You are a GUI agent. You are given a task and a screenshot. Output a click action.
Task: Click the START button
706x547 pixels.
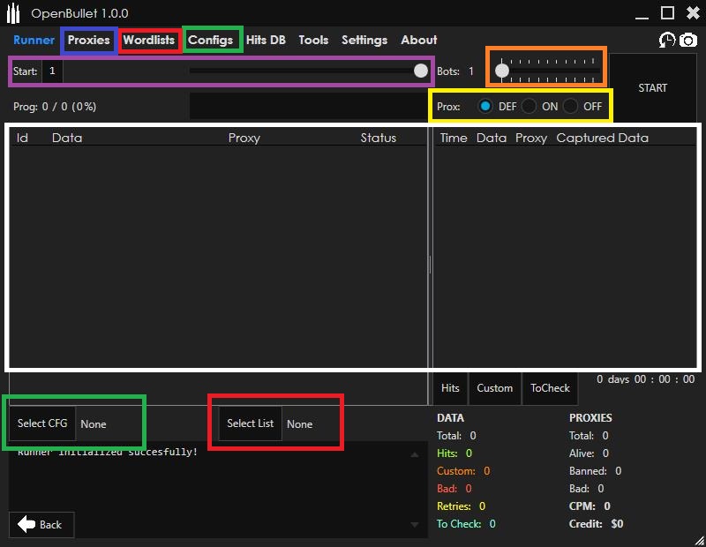(652, 88)
